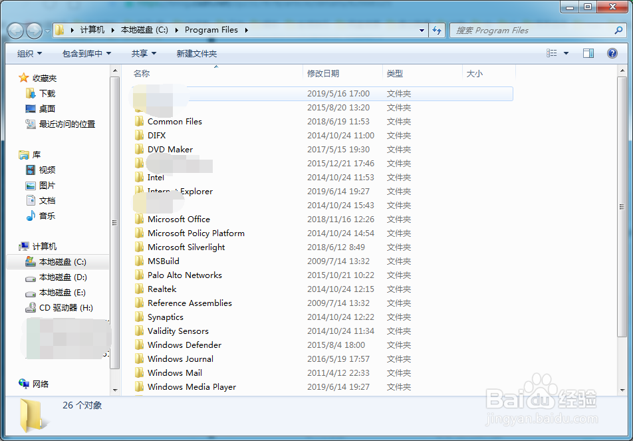Select the Microsoft Silverlight folder icon

point(139,247)
